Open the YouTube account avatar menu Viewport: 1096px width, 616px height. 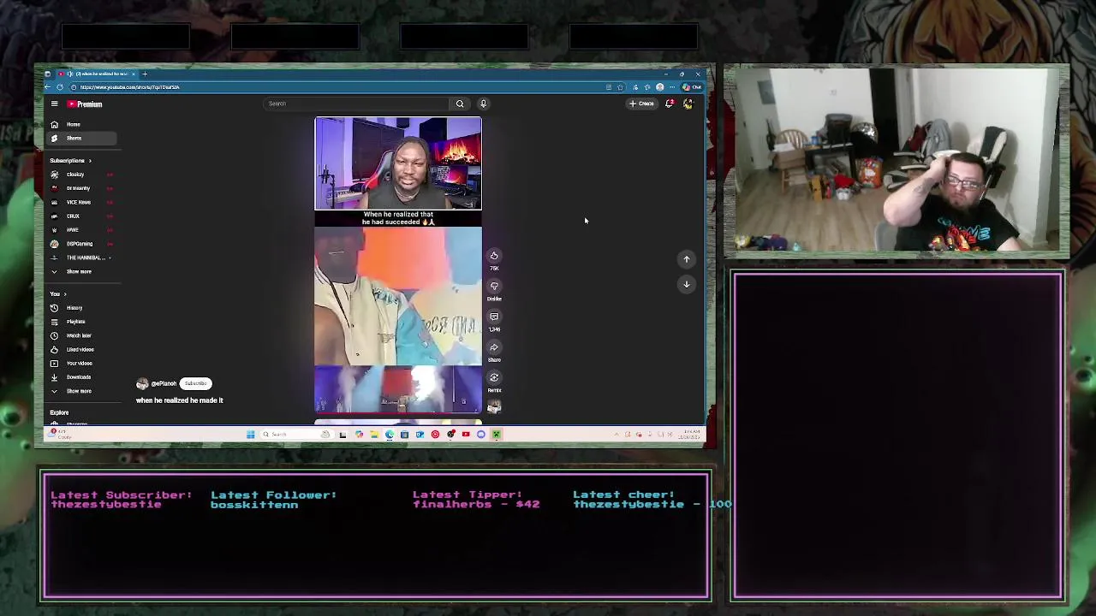688,104
